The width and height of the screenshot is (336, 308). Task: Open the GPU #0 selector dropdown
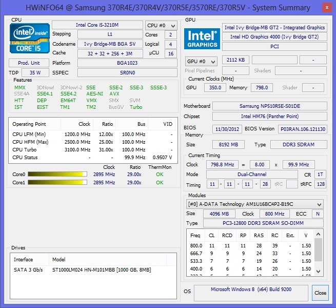tap(201, 62)
